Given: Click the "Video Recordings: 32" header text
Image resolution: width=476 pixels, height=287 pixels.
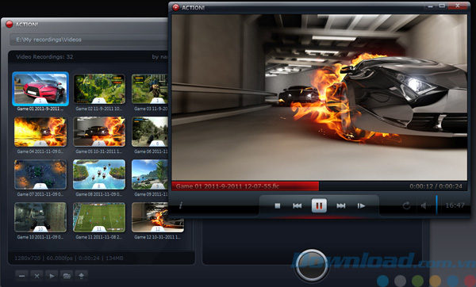Looking at the screenshot, I should point(44,57).
